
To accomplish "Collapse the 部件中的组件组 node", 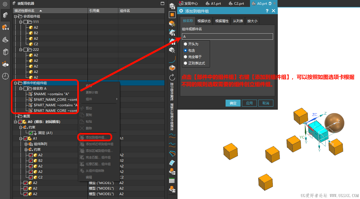I will coord(16,83).
